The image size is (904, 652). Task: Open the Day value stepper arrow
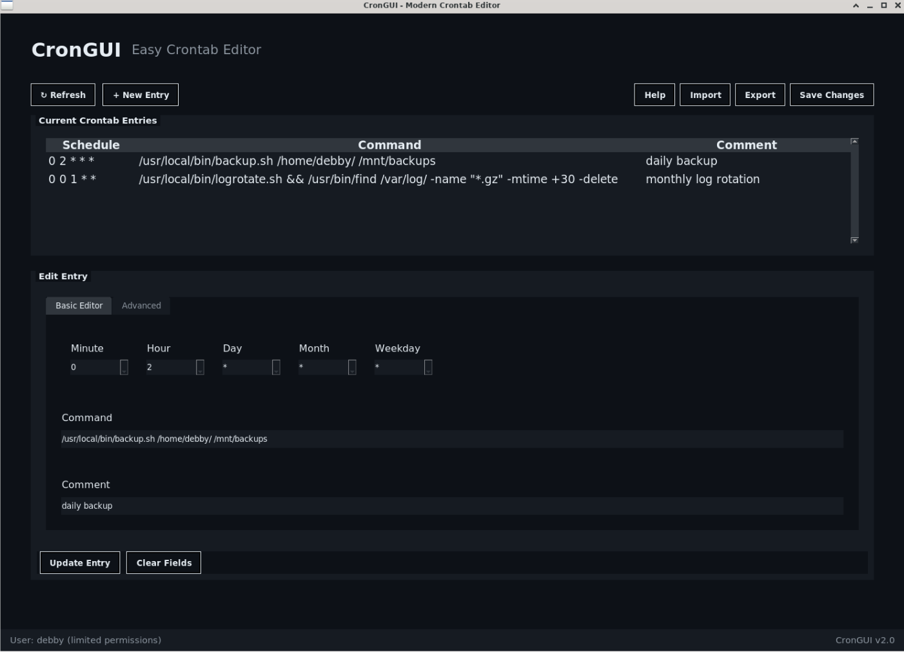pos(275,367)
